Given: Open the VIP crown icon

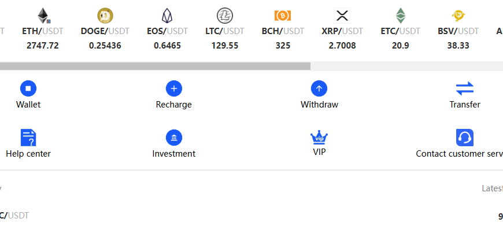Looking at the screenshot, I should tap(319, 138).
